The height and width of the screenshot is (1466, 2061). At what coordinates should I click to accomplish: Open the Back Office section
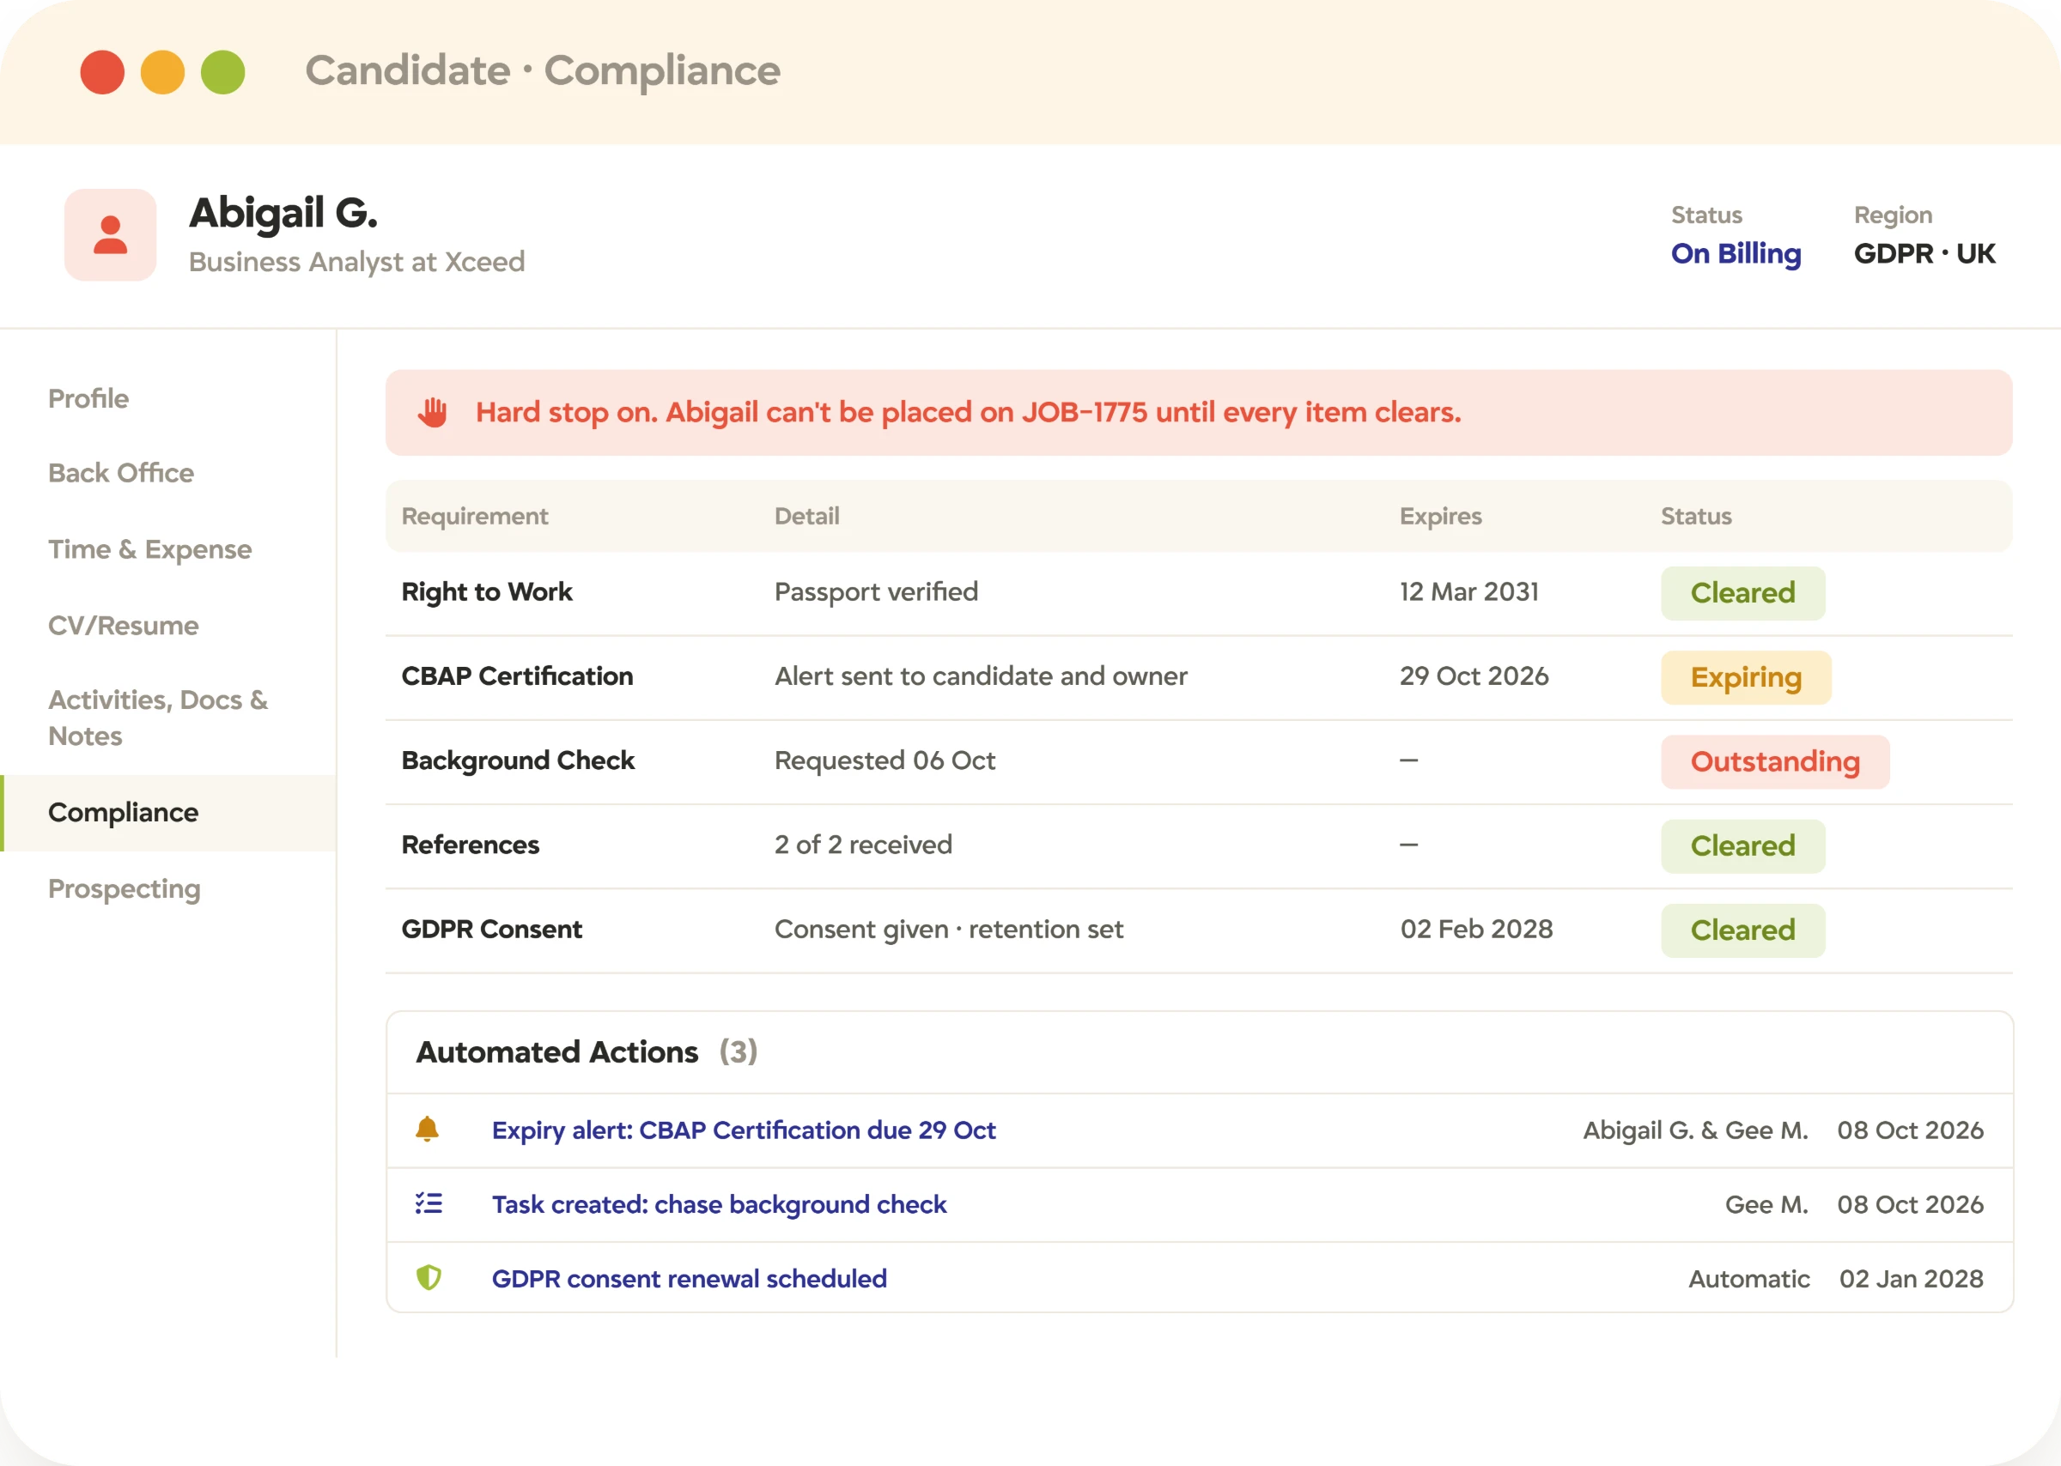pyautogui.click(x=121, y=473)
